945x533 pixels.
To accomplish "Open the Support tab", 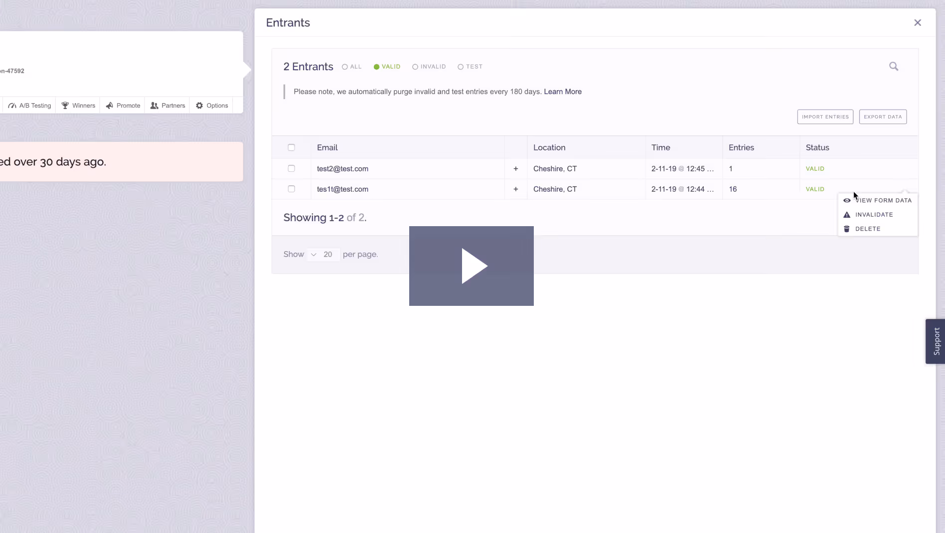I will click(x=936, y=341).
